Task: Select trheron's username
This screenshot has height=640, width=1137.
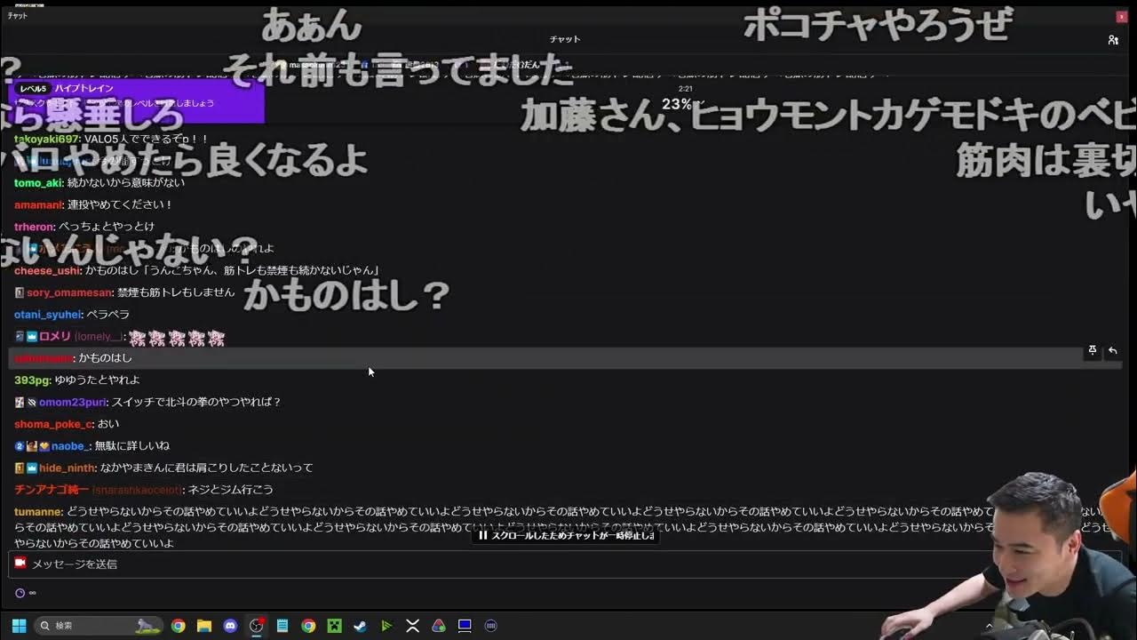Action: (35, 227)
